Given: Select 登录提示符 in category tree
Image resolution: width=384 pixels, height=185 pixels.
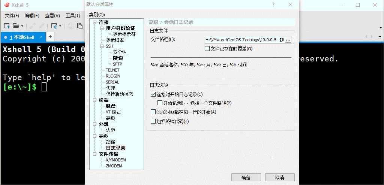Looking at the screenshot, I should pyautogui.click(x=124, y=34).
